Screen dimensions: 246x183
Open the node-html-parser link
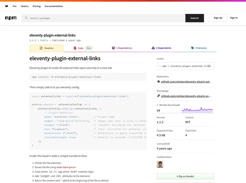coord(66,167)
